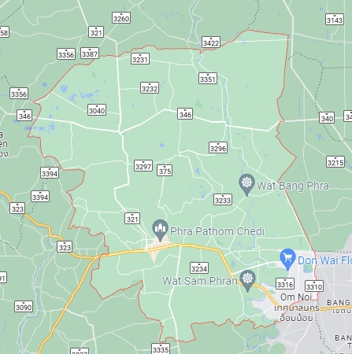Select the Wat Sam Phran label text
The image size is (352, 354).
pyautogui.click(x=200, y=281)
